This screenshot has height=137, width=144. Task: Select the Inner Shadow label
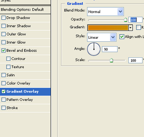point(19,26)
